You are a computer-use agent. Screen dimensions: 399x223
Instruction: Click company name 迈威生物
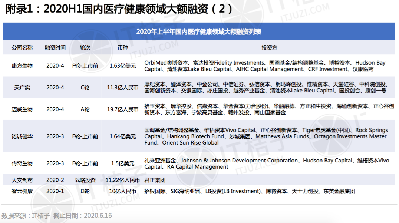pos(22,109)
